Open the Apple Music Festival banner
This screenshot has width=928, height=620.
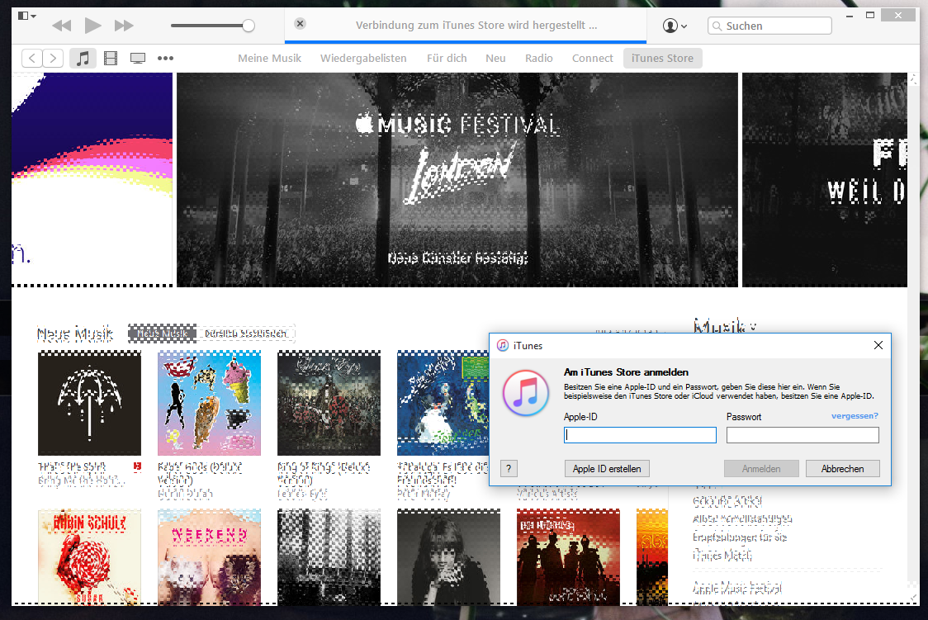457,180
